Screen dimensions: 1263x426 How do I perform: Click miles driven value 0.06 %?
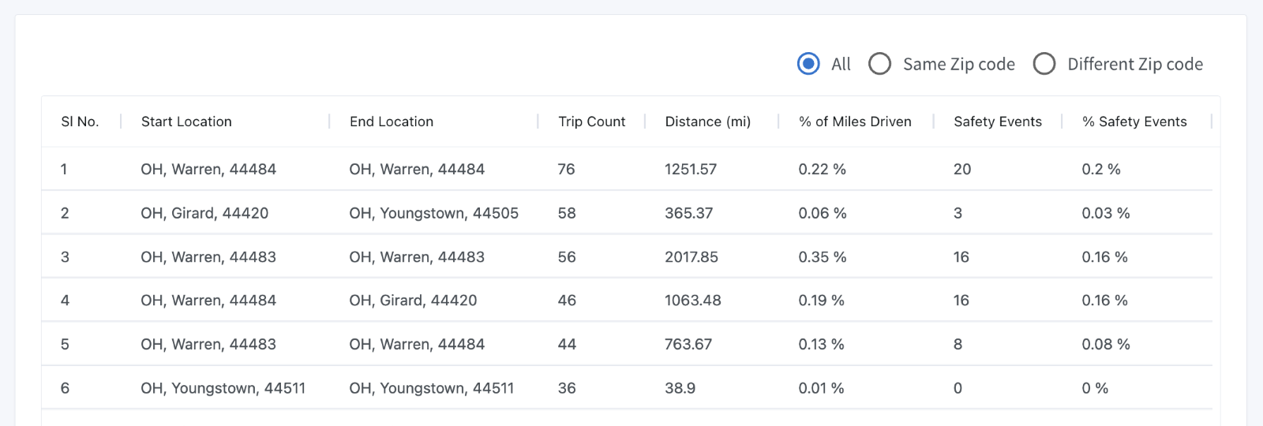pyautogui.click(x=823, y=213)
